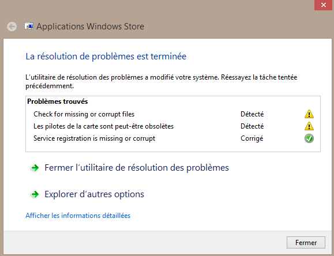334x256 pixels.
Task: Click the Corrigé status text
Action: [252, 138]
